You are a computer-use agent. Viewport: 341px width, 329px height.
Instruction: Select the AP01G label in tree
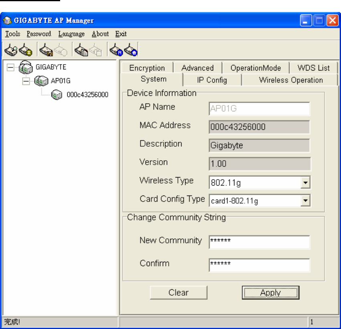pos(61,81)
